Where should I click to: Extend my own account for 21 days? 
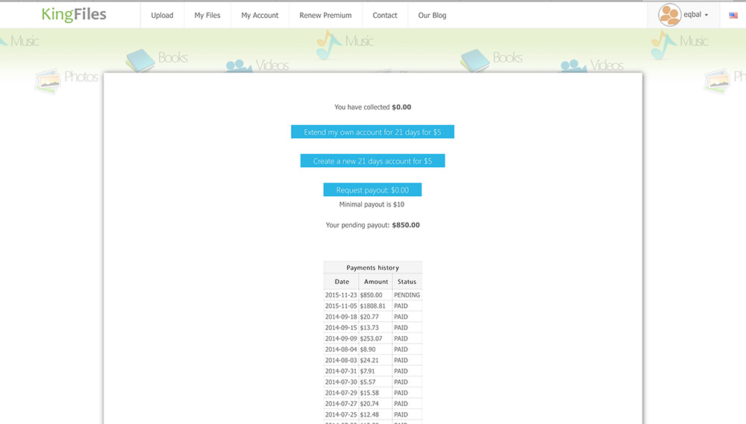pos(372,132)
